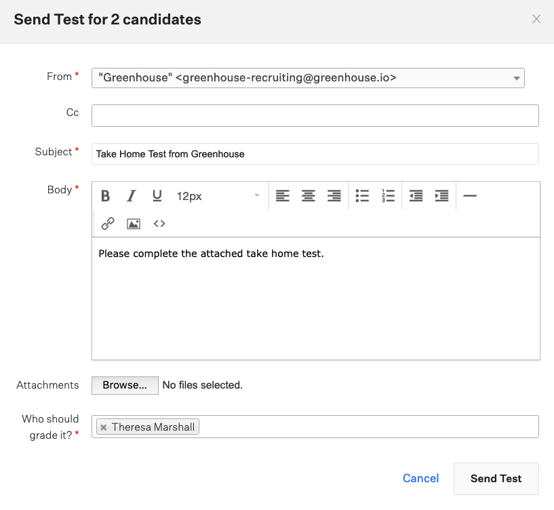Increase indent of the paragraph
Viewport: 554px width, 510px height.
point(441,196)
